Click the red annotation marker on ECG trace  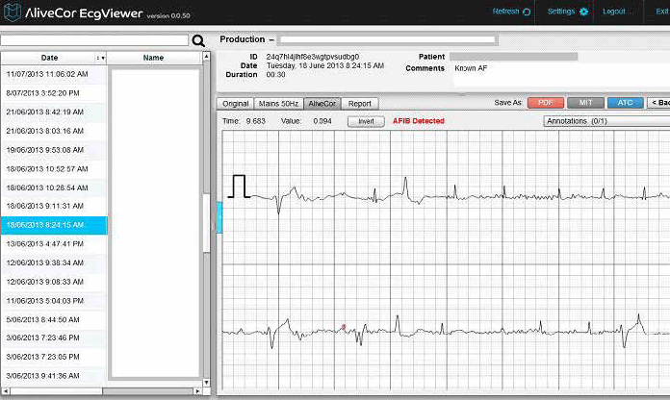coord(344,327)
